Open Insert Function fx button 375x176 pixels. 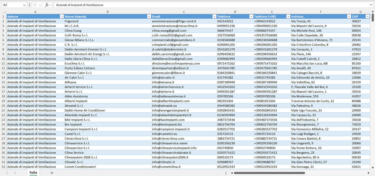tap(47, 5)
